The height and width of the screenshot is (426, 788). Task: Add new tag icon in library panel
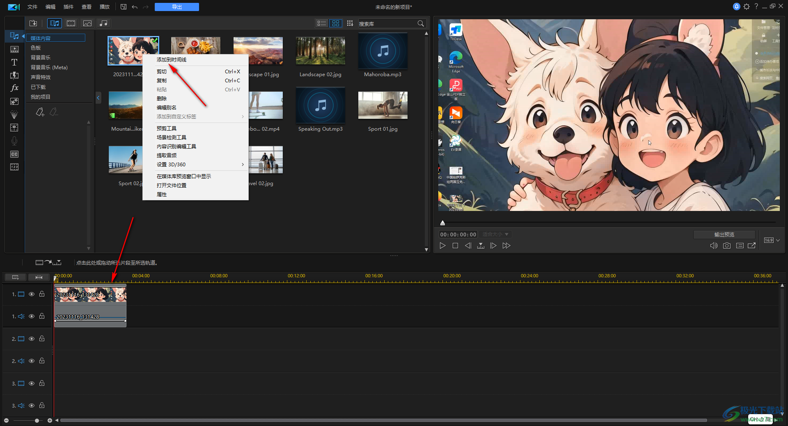[x=40, y=112]
